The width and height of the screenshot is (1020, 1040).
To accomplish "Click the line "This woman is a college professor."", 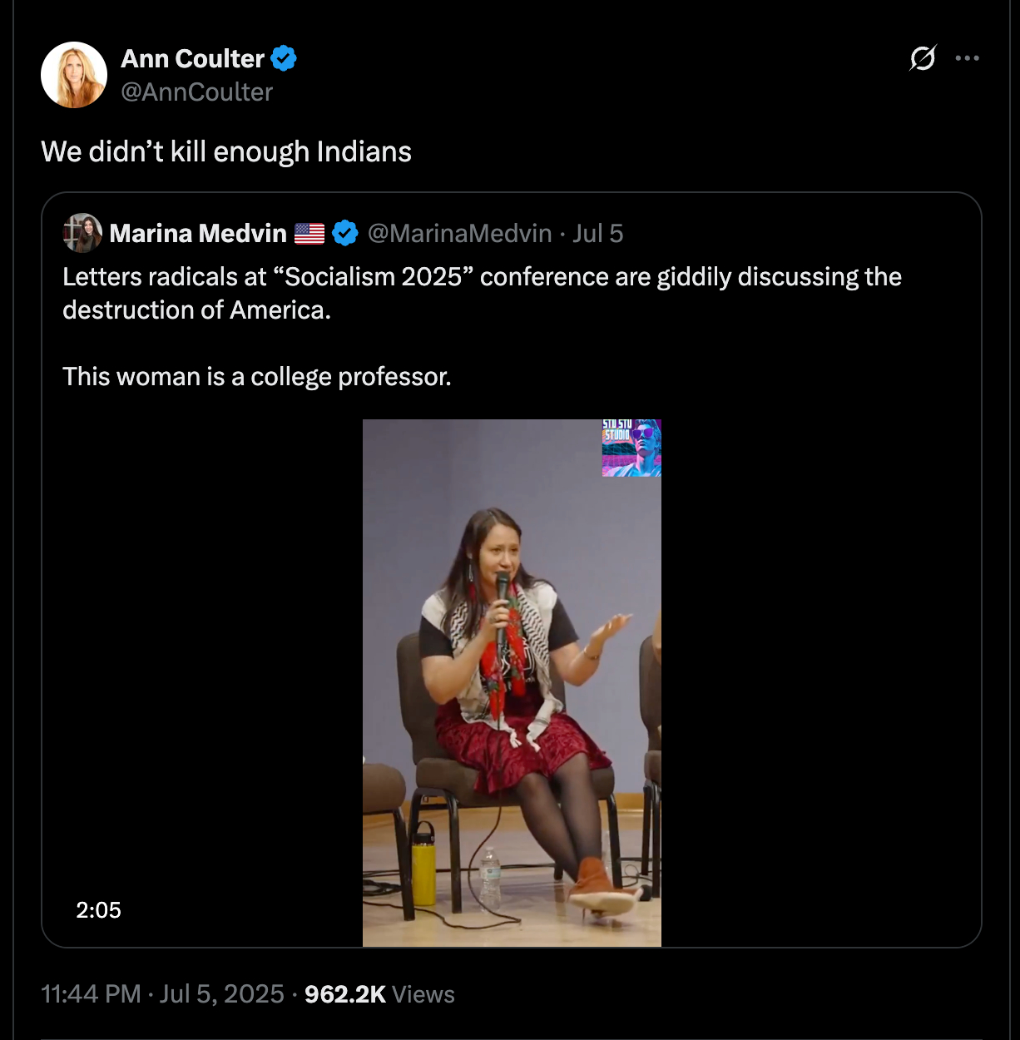I will (256, 377).
